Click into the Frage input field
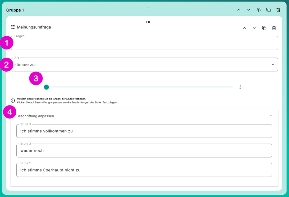The width and height of the screenshot is (289, 197). click(144, 43)
